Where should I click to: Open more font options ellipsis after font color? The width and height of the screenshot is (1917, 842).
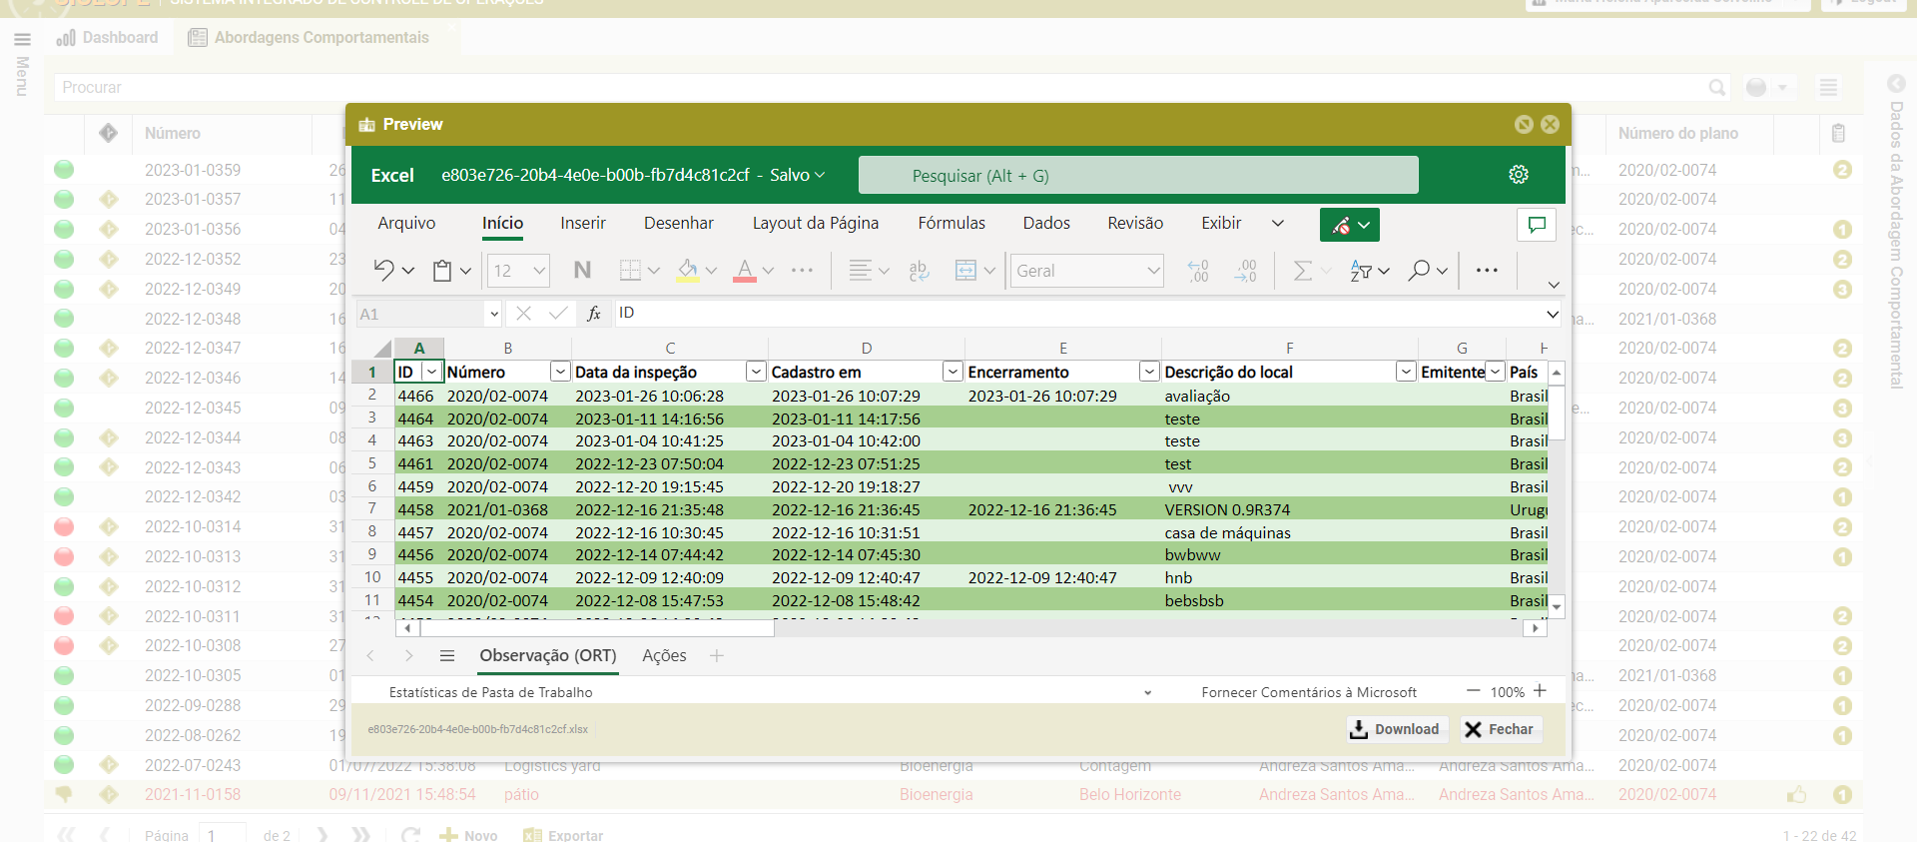coord(802,270)
